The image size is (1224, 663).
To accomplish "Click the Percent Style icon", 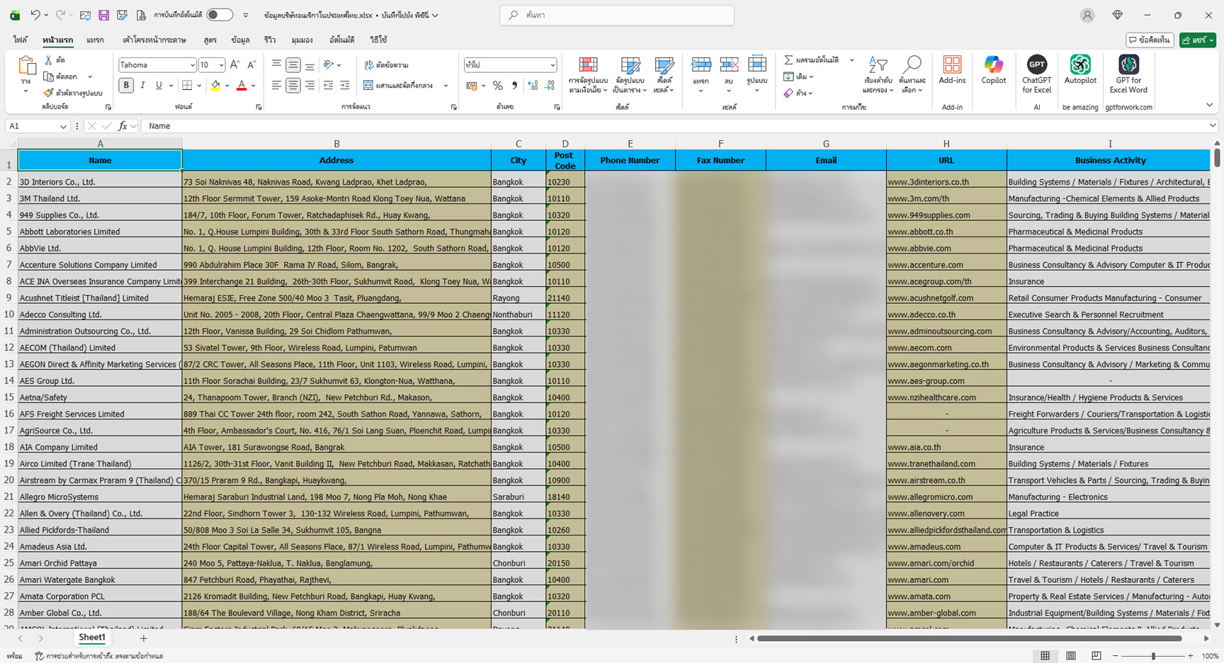I will (498, 86).
